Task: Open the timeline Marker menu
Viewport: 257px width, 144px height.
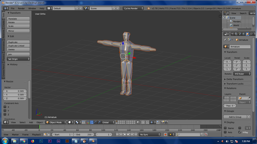Action: [15, 135]
